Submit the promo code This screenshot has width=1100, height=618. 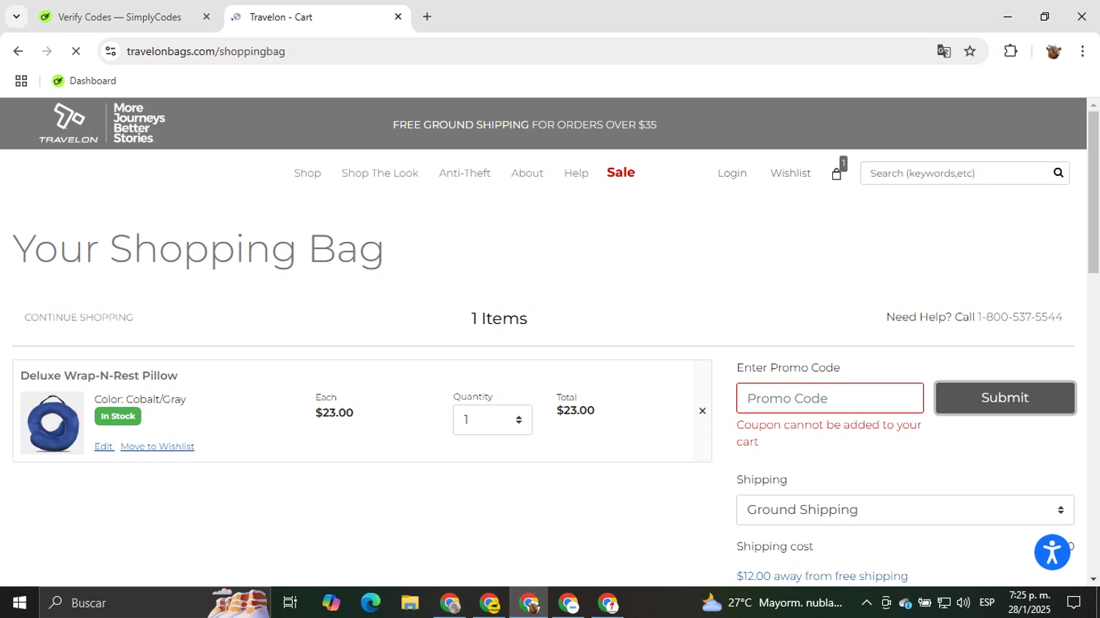pos(1005,398)
